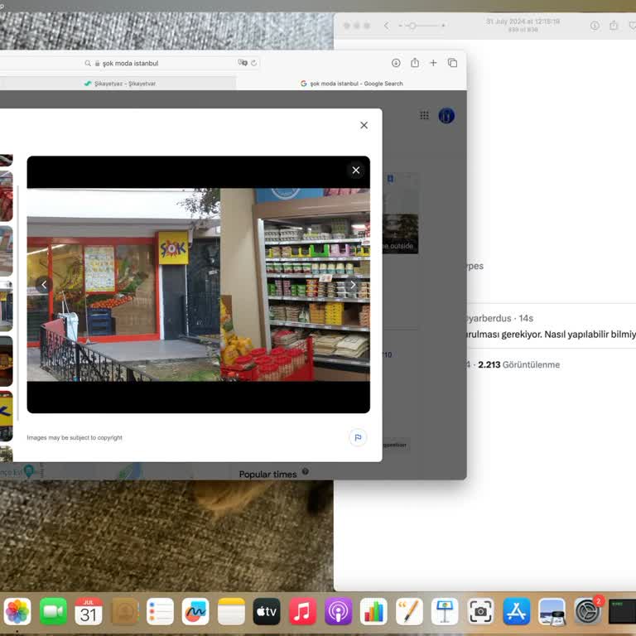
Task: Open Preview from the dock
Action: pyautogui.click(x=552, y=612)
